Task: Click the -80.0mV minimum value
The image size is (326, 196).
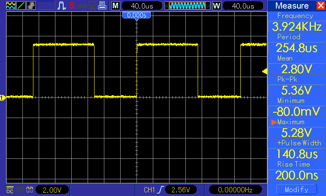Action: (x=297, y=111)
